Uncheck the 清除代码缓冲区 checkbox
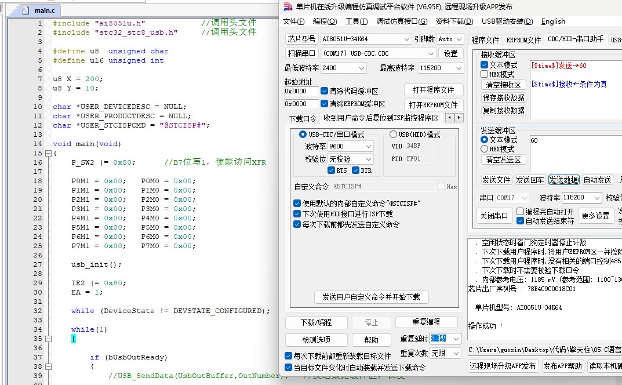 [x=324, y=91]
